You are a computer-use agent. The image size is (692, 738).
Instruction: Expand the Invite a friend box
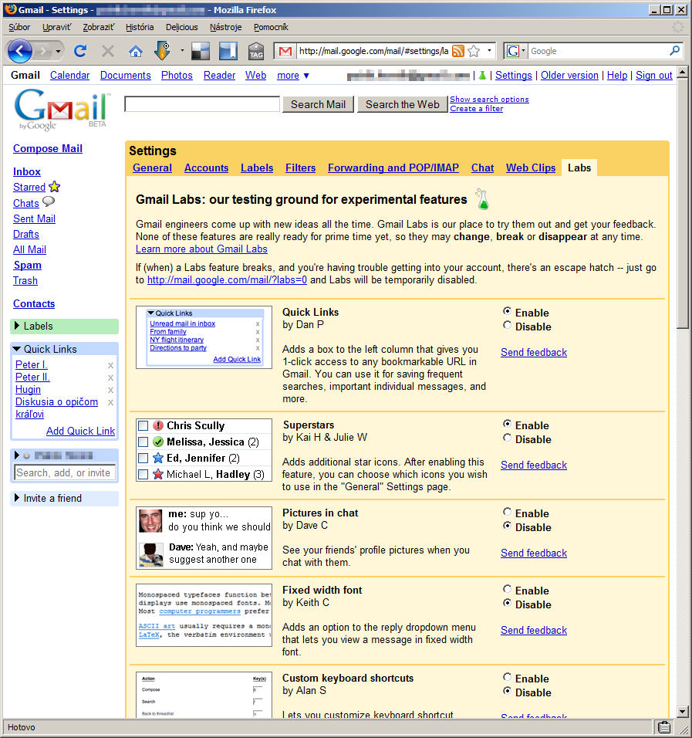click(x=17, y=498)
